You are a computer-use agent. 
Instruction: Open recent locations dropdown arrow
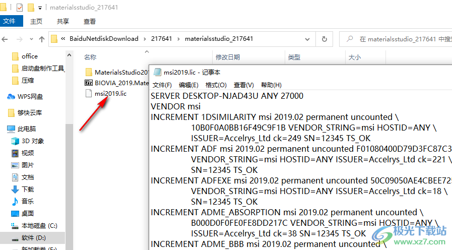click(x=31, y=39)
